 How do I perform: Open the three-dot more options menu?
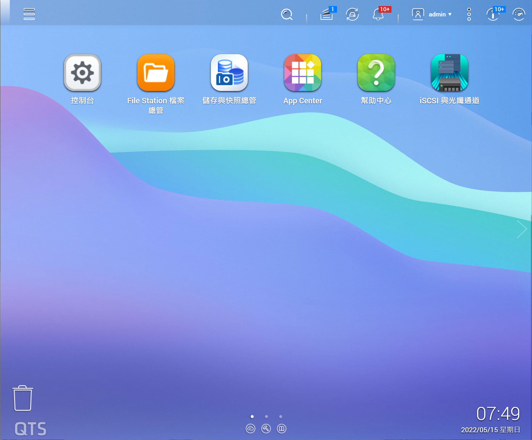(x=469, y=14)
